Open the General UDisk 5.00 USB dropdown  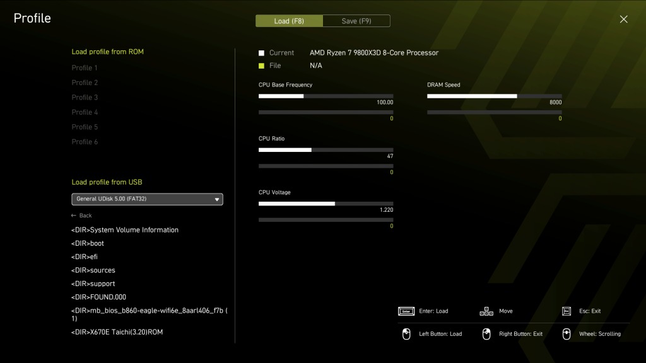click(x=147, y=199)
